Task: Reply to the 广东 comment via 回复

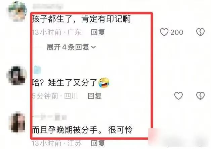Action: tap(98, 32)
